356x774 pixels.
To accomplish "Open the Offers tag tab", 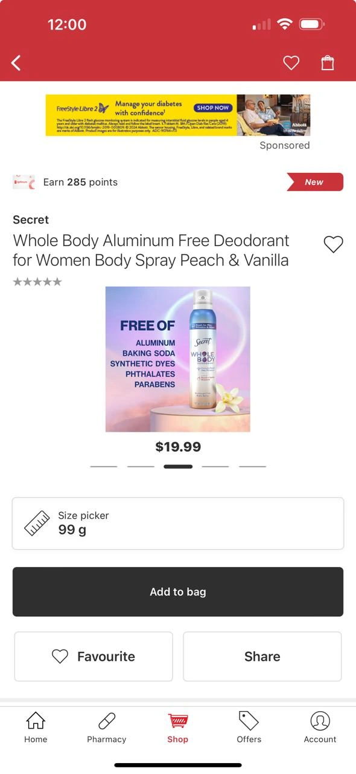I will click(x=249, y=727).
